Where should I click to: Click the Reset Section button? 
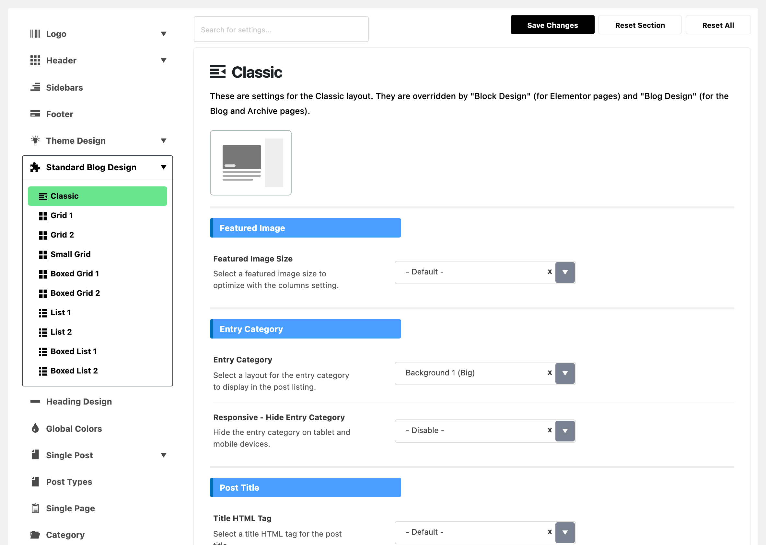coord(640,25)
